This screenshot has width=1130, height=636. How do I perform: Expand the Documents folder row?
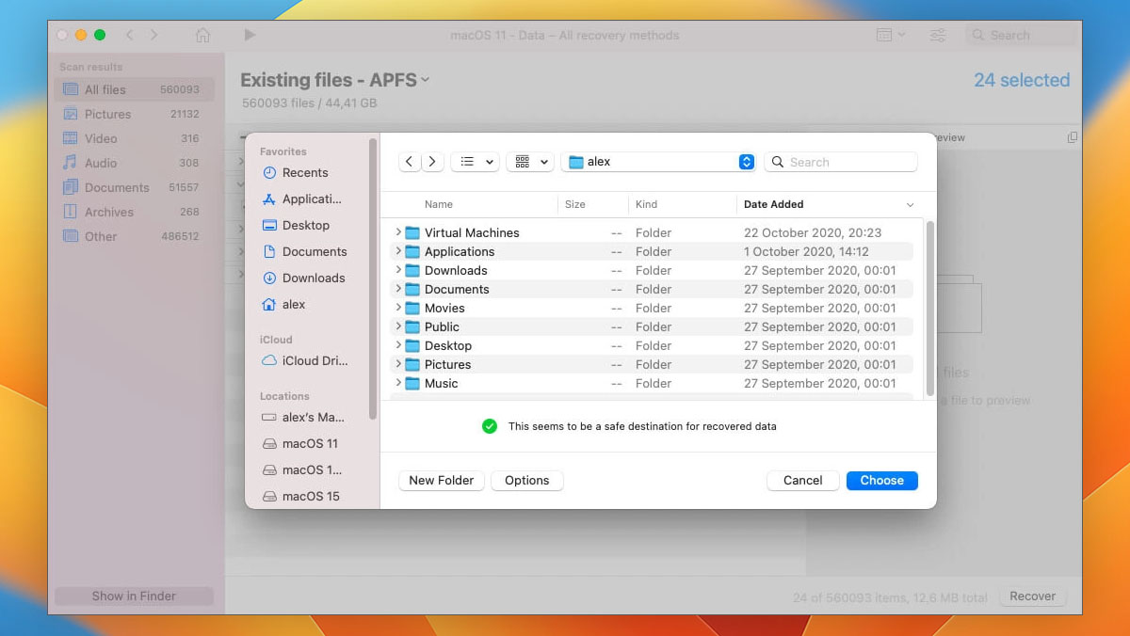(x=398, y=289)
